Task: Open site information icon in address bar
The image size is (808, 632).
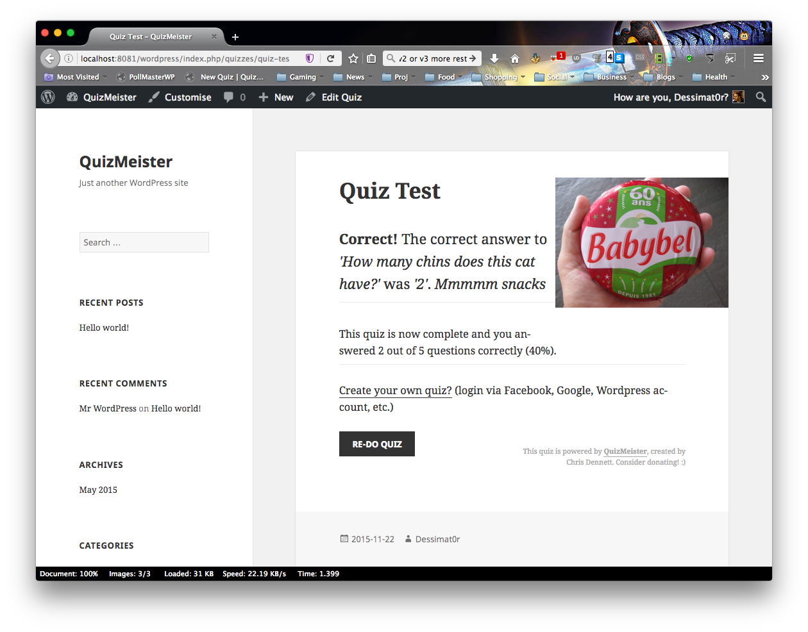Action: pos(69,58)
